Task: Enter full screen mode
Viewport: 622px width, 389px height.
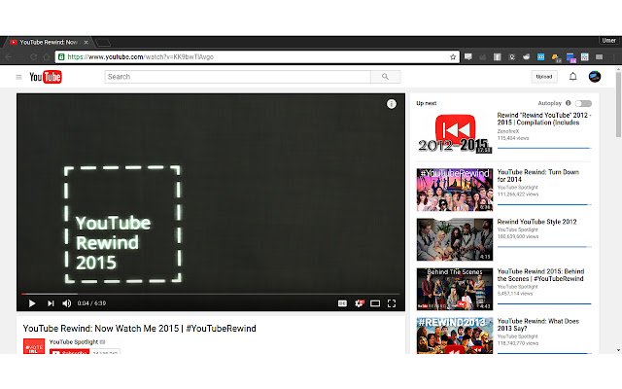Action: tap(392, 303)
